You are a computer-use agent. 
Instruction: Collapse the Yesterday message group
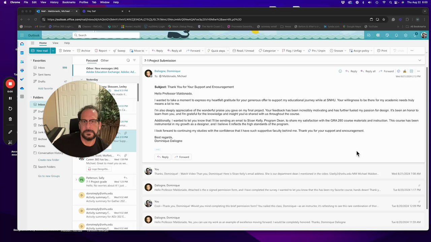[x=81, y=80]
